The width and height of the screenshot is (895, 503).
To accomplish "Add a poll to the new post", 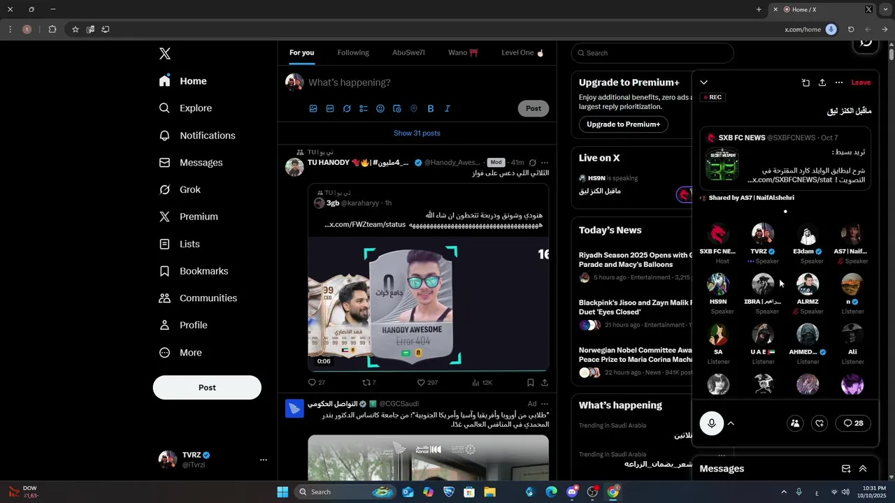I will click(x=364, y=109).
